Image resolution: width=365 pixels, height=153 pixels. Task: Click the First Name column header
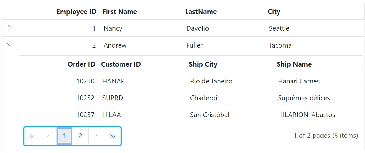pyautogui.click(x=120, y=12)
